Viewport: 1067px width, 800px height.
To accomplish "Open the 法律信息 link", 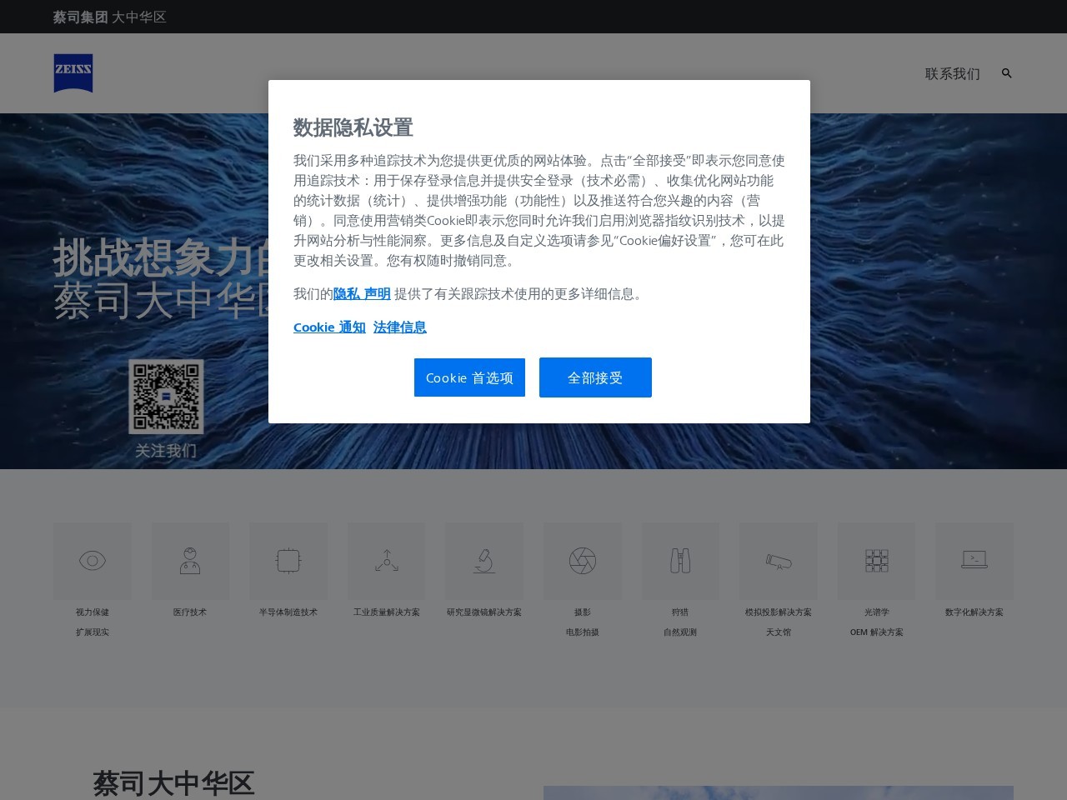I will tap(400, 327).
